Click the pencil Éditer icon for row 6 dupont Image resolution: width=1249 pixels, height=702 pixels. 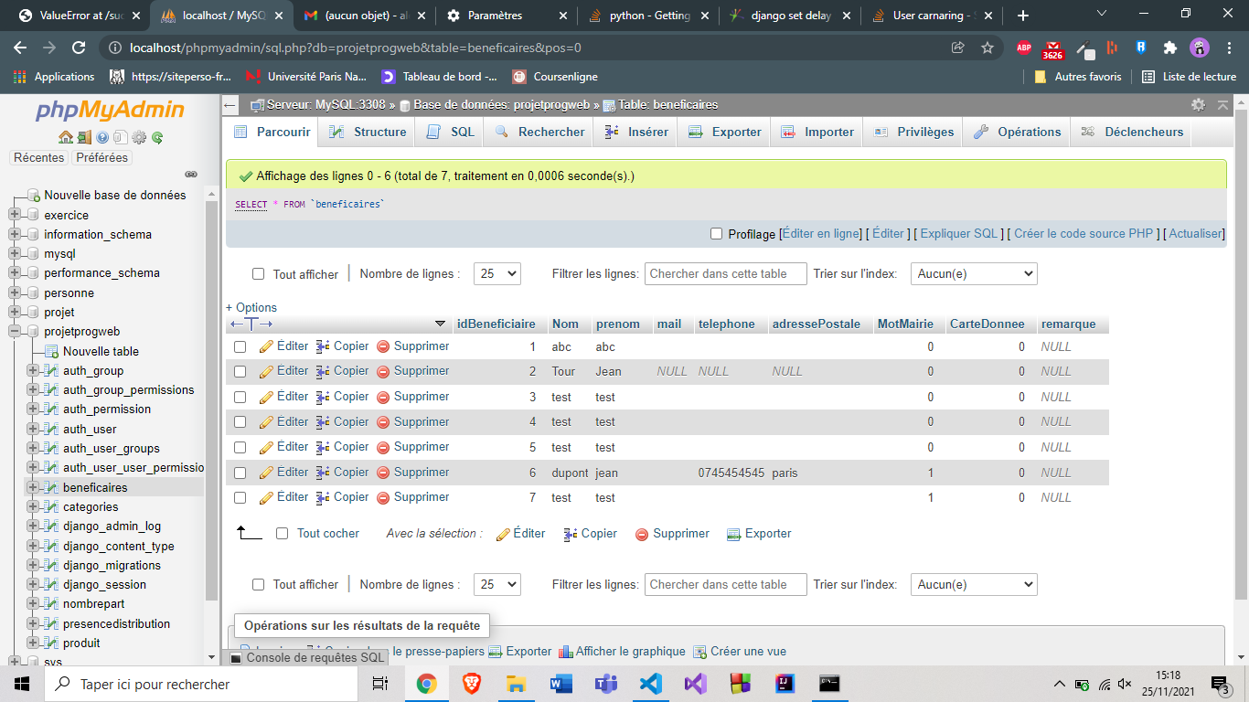266,473
